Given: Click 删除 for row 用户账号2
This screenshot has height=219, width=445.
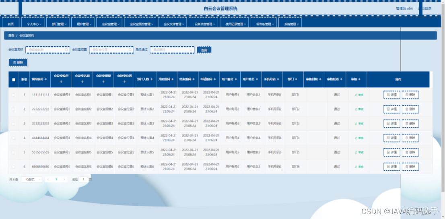Looking at the screenshot, I should 410,109.
